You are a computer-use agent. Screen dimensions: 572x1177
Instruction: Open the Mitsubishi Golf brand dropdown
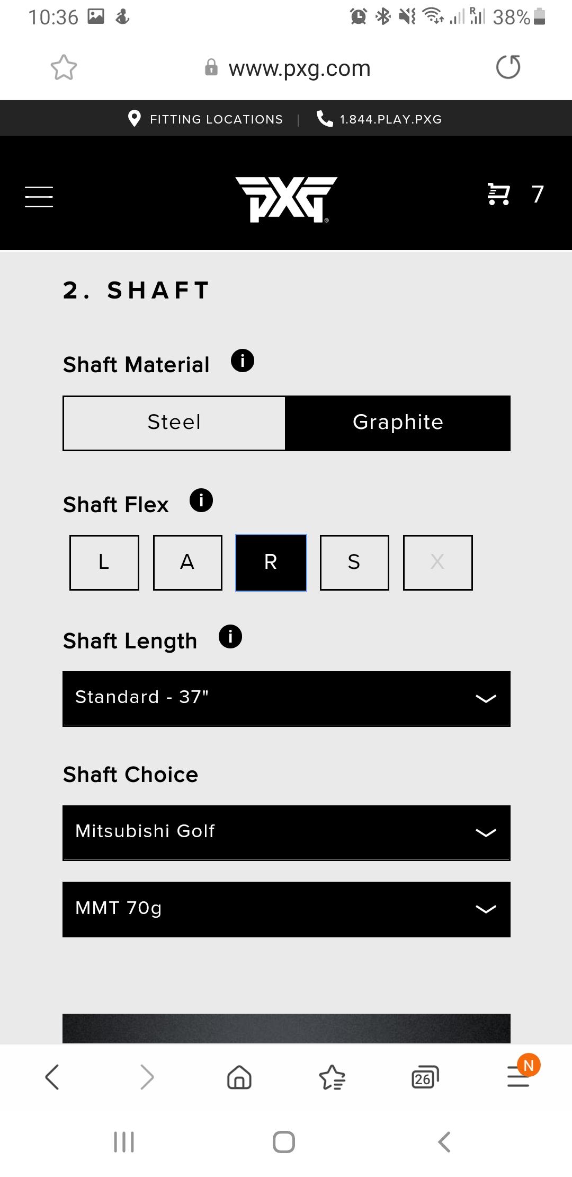coord(286,832)
